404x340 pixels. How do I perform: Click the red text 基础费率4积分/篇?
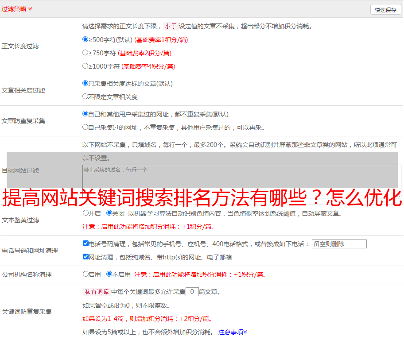[x=148, y=66]
